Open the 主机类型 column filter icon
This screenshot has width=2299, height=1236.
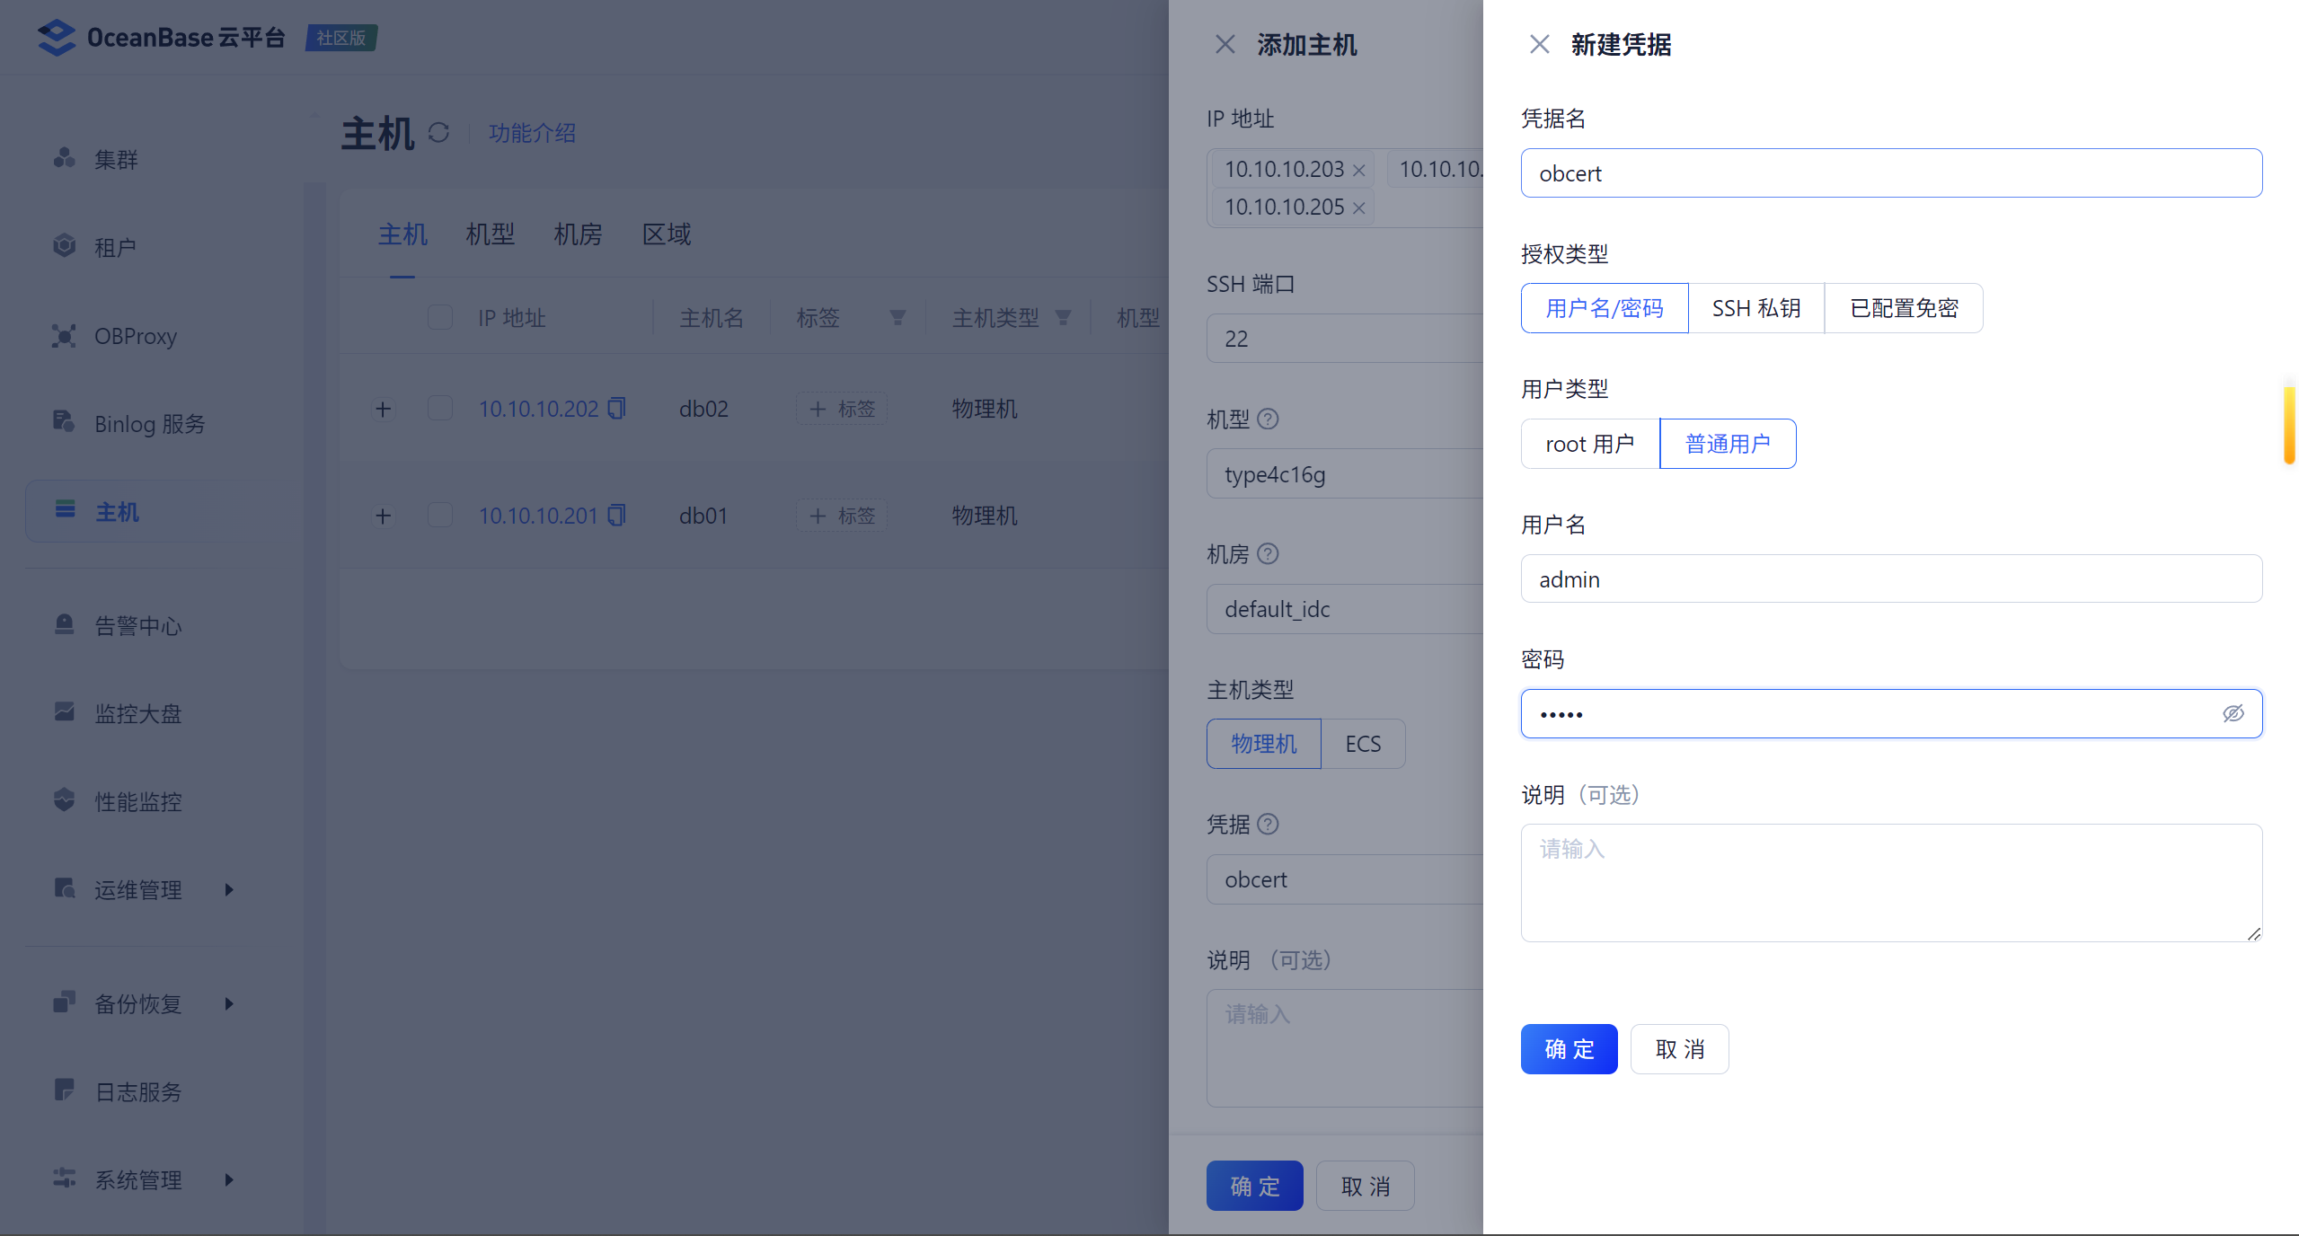1063,317
